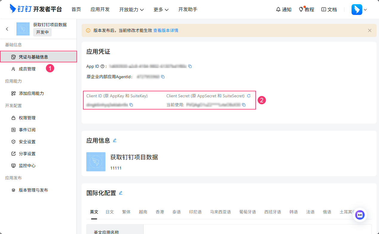The image size is (379, 234).
Task: Select the 马来西亚语 language tab
Action: click(x=220, y=212)
